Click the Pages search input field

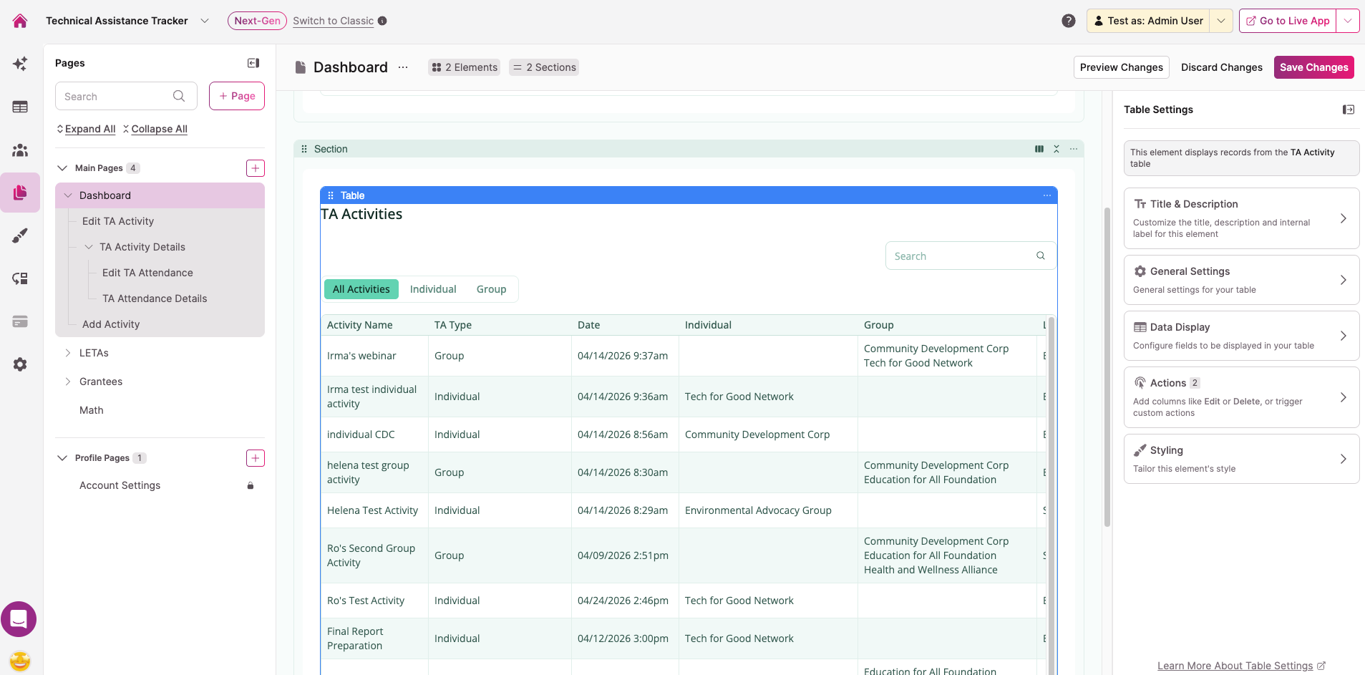126,96
